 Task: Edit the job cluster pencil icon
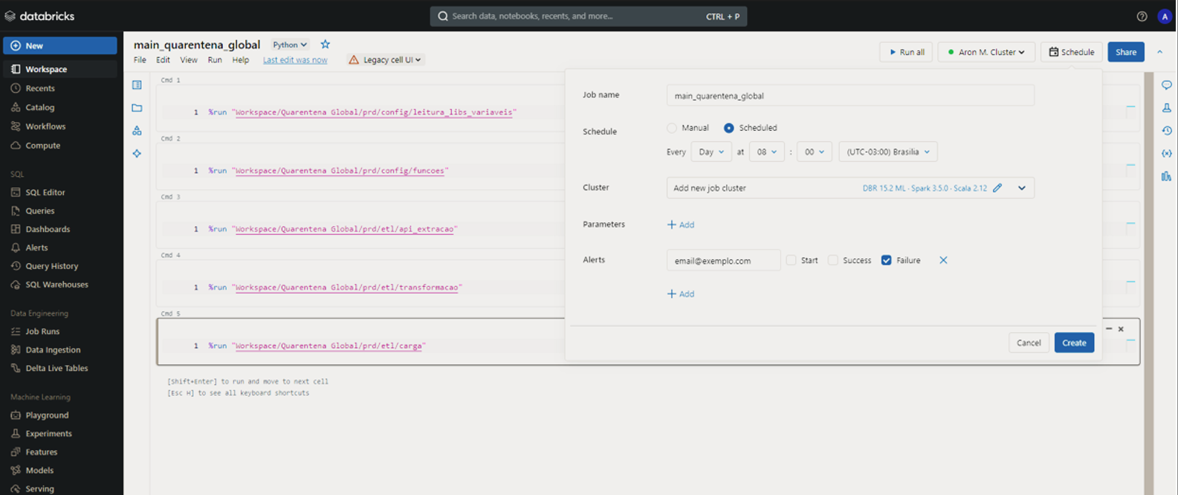coord(997,188)
